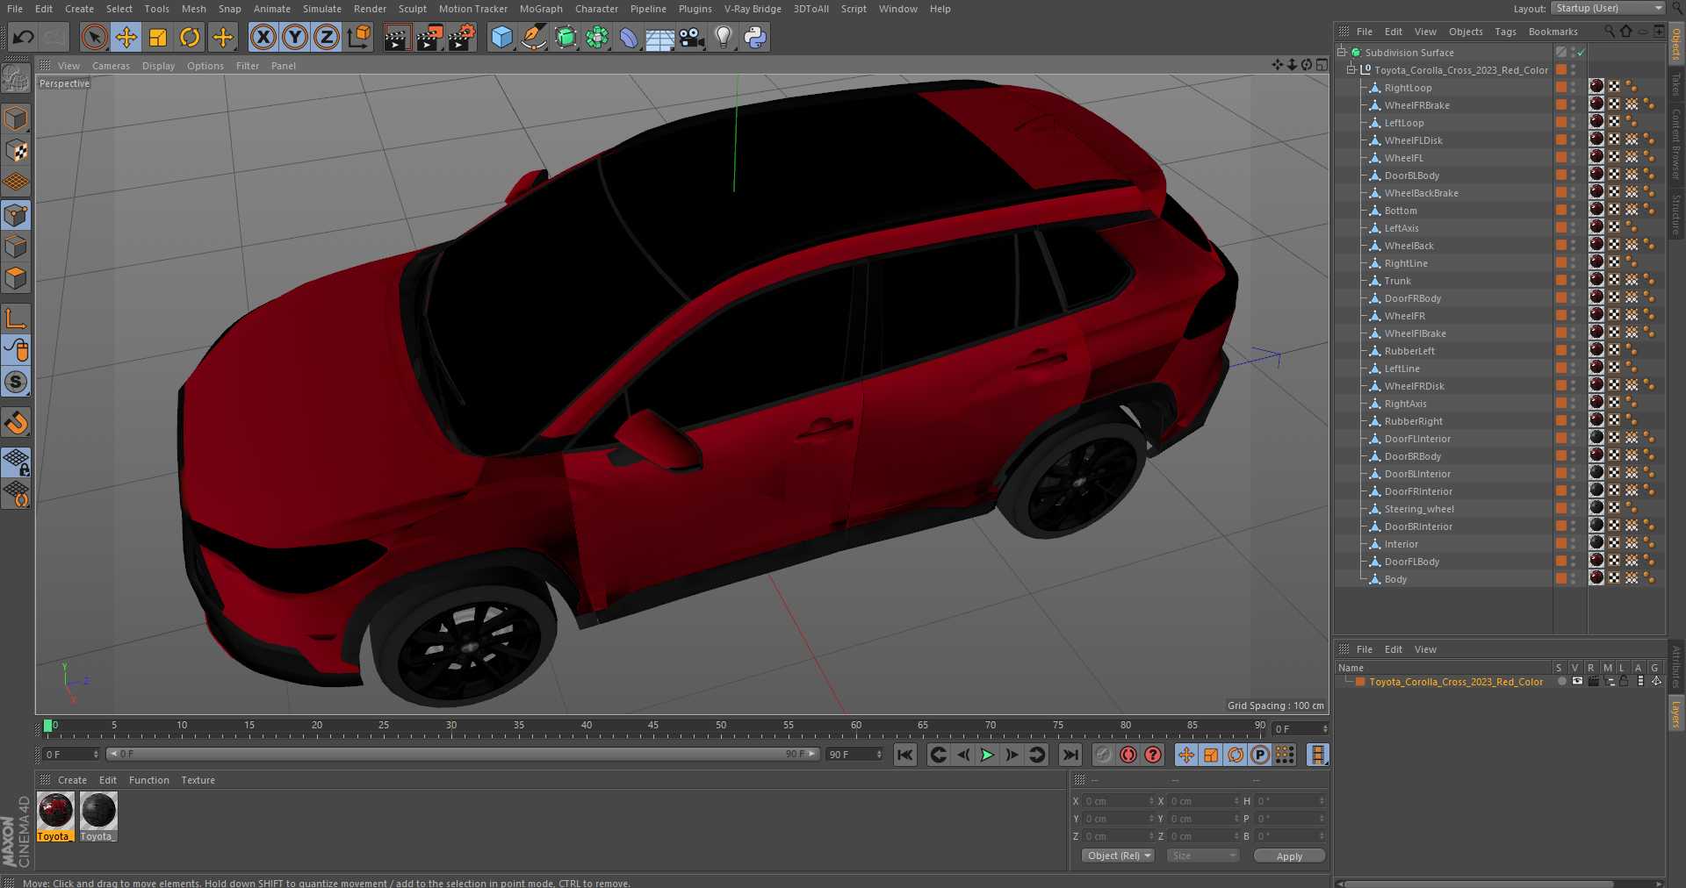Collapse Toyota_Corolla_Cross_2023_Red_Color hierarchy
Image resolution: width=1686 pixels, height=888 pixels.
(x=1351, y=70)
